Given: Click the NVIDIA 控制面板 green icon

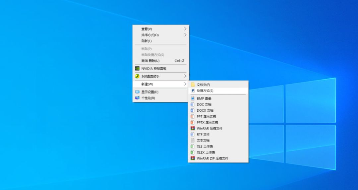Looking at the screenshot, I should (137, 69).
